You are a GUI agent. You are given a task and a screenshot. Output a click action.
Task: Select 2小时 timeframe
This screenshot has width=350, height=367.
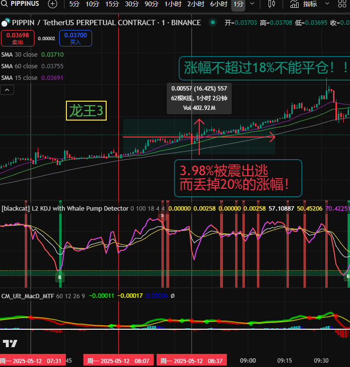[x=196, y=4]
